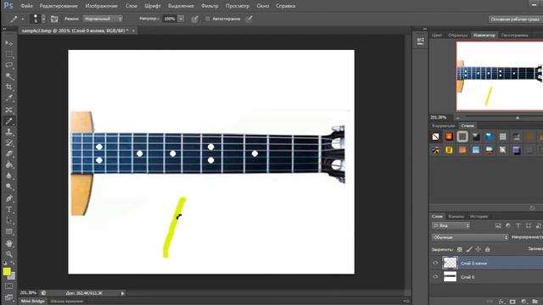This screenshot has width=543, height=305.
Task: Change the screen mode icon
Action: (9, 297)
